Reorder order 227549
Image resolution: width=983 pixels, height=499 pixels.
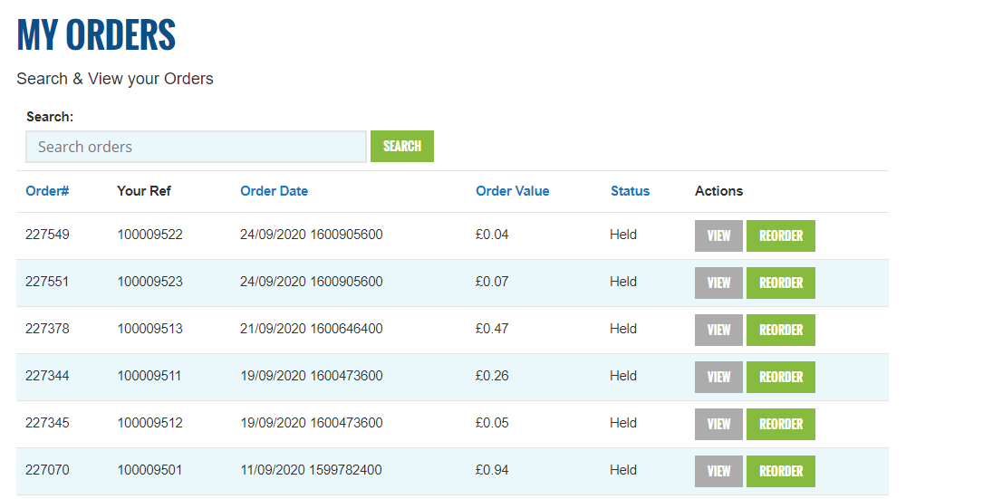click(x=780, y=235)
